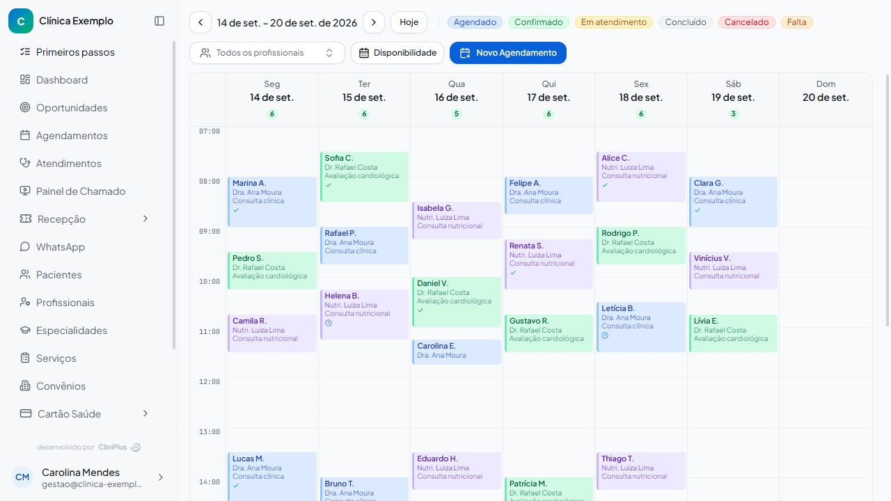
Task: Open the Pacientes menu item
Action: [x=88, y=274]
